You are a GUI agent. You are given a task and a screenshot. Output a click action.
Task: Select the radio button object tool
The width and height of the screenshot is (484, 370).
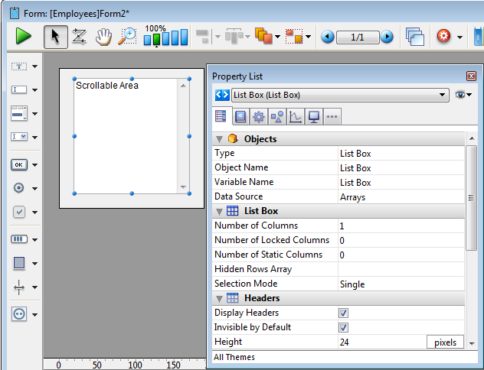pos(19,188)
